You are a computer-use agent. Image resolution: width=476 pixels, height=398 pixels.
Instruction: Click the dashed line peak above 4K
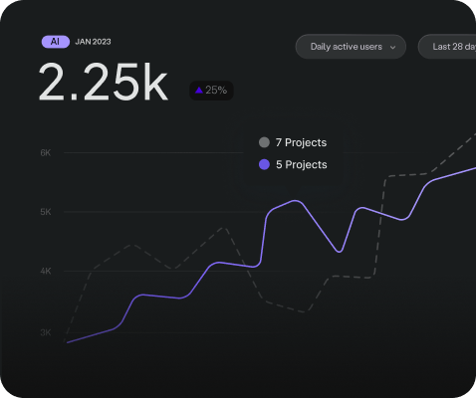tap(224, 228)
